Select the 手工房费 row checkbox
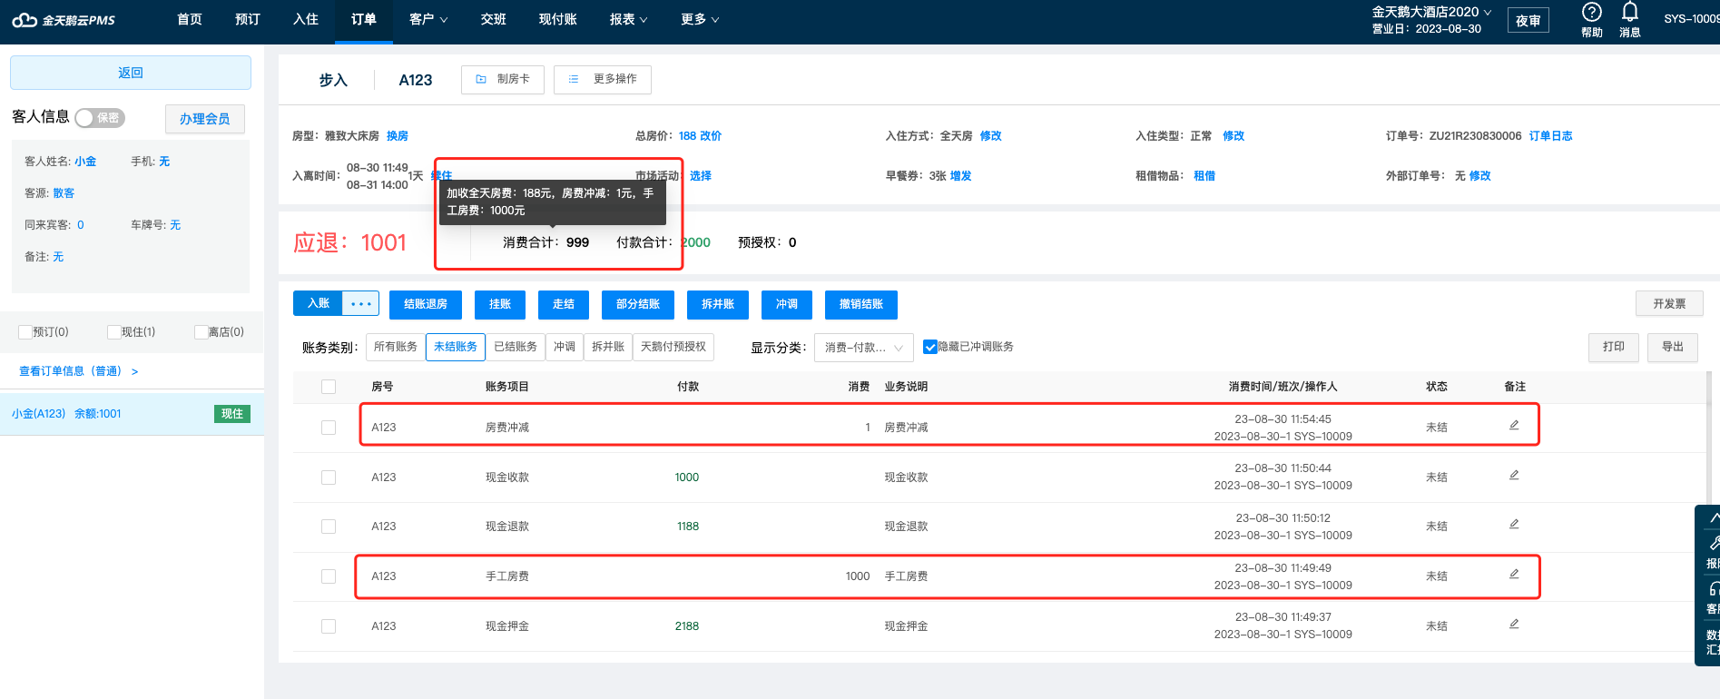The width and height of the screenshot is (1720, 699). (329, 576)
